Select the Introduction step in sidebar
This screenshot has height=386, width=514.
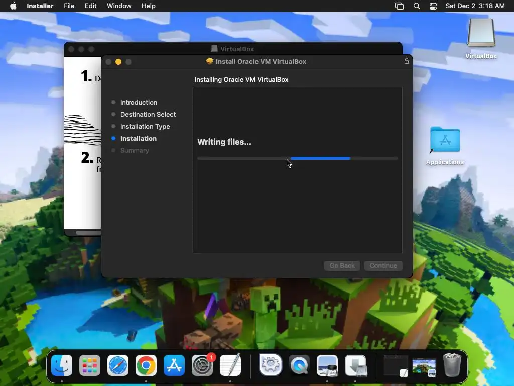[139, 102]
